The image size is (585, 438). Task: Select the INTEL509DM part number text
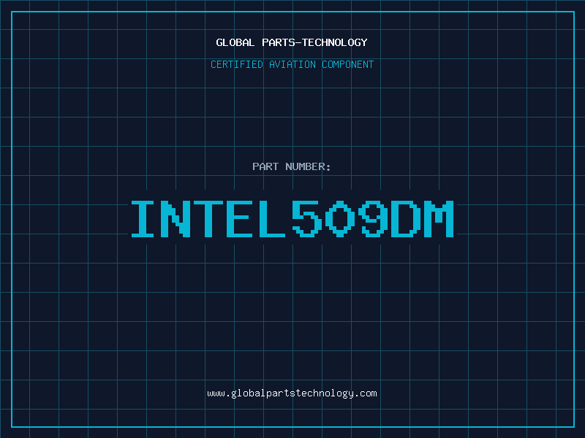coord(292,218)
